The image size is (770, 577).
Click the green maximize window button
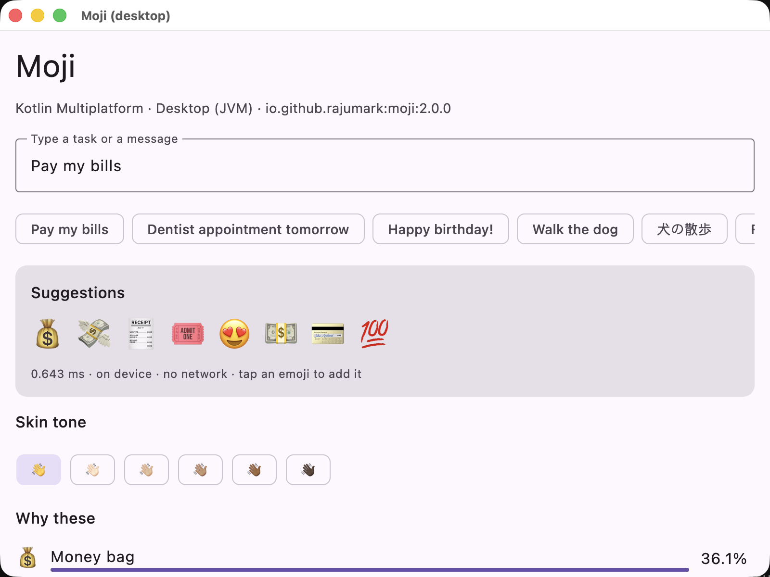click(x=60, y=15)
